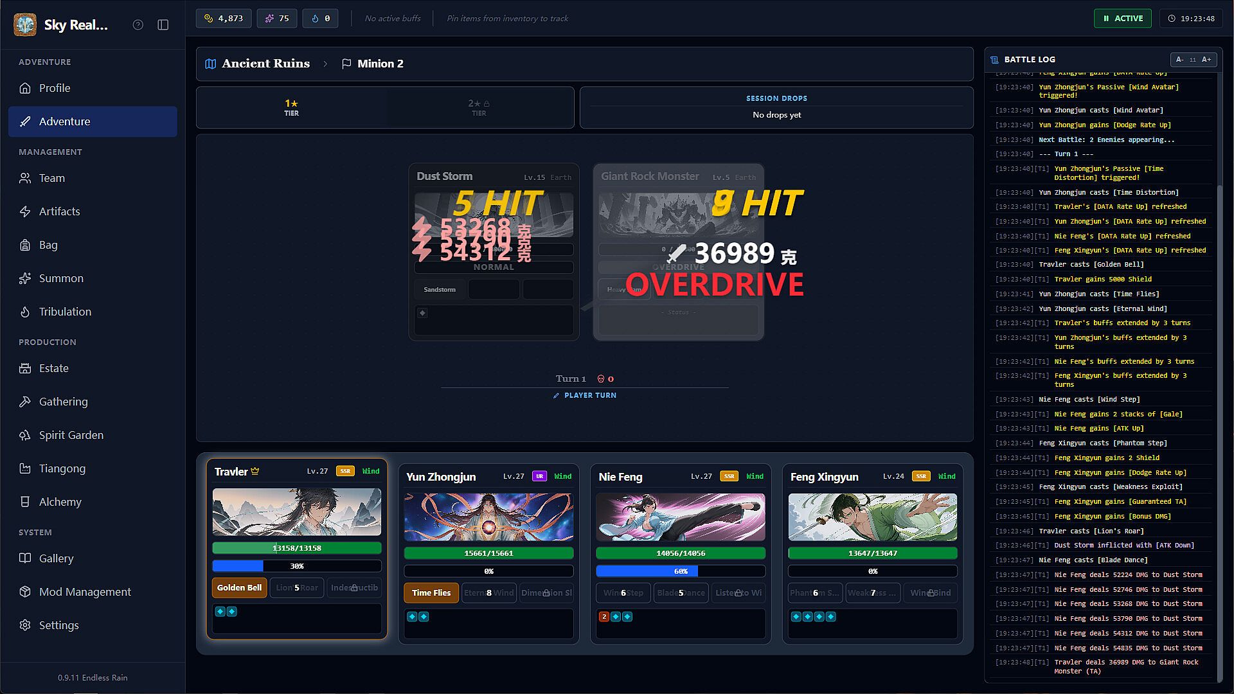Screen dimensions: 1234x694
Task: Open Spirit Garden in the sidebar
Action: (71, 435)
